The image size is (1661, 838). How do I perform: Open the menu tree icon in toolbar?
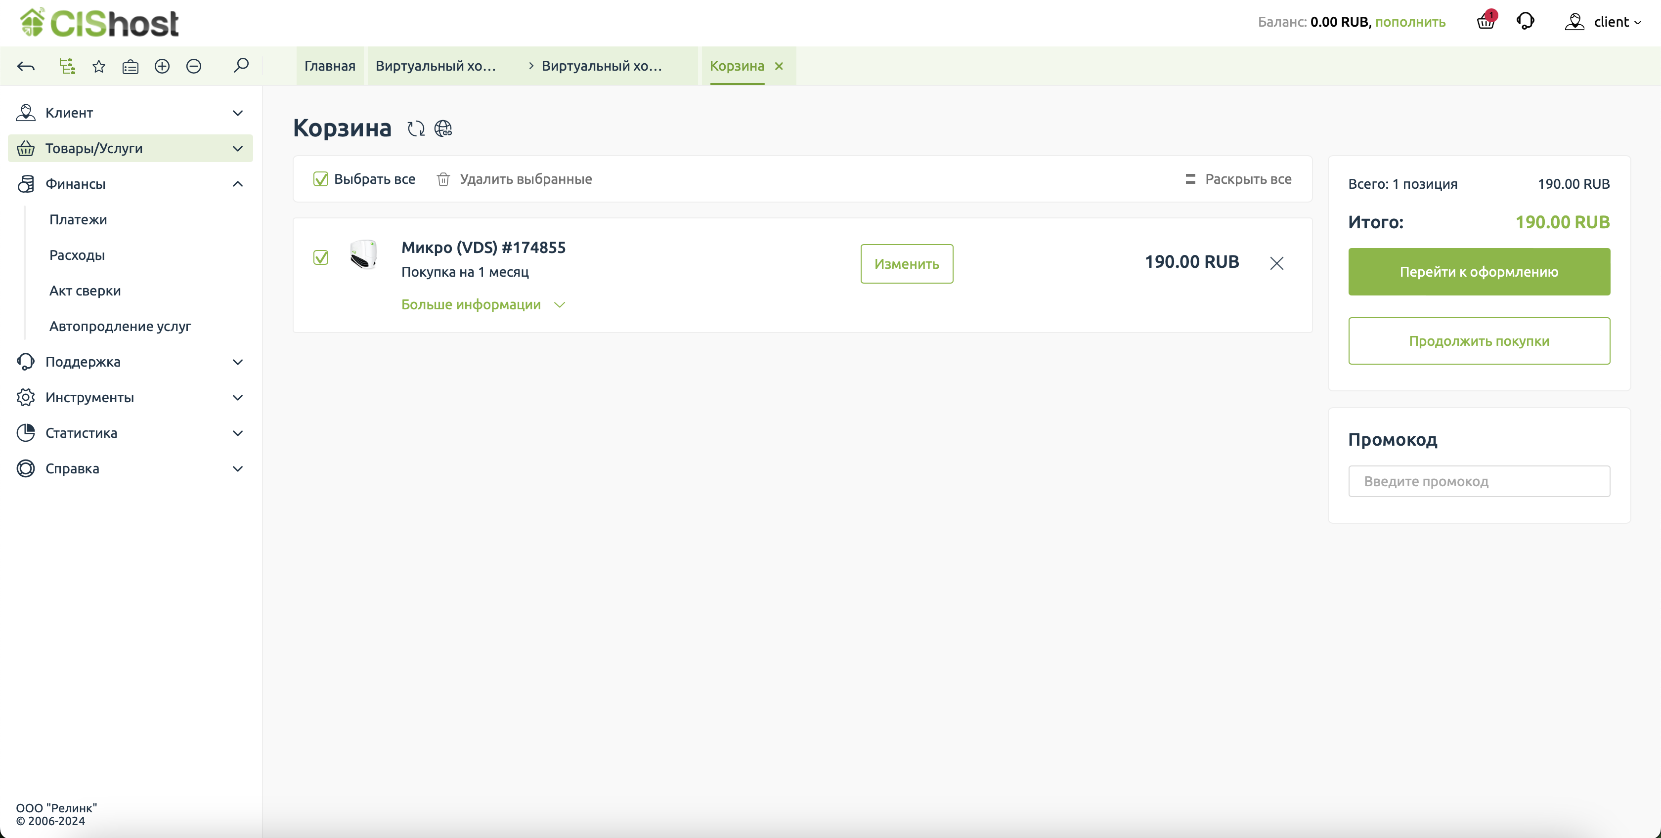tap(67, 66)
